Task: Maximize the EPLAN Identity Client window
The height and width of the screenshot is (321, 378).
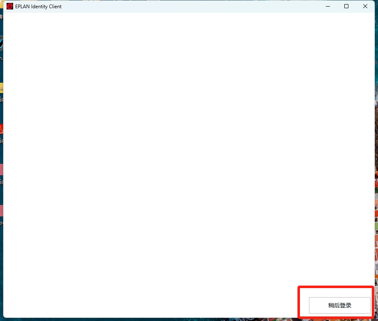Action: tap(346, 6)
